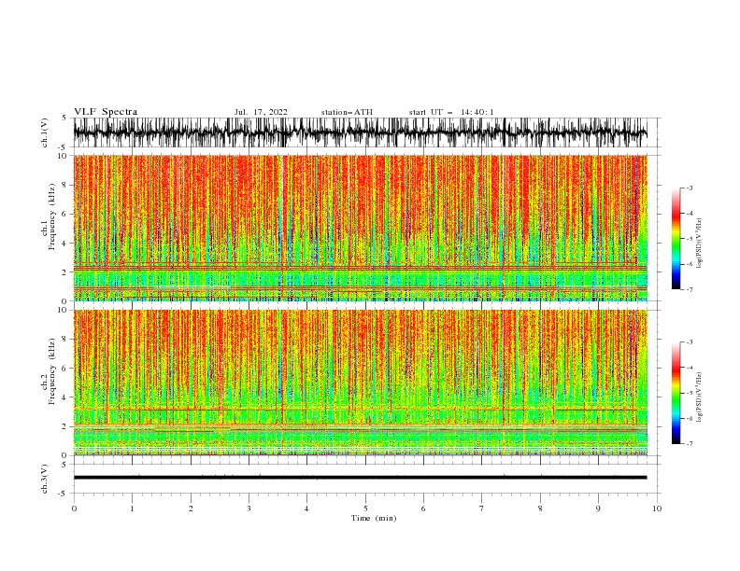Click time axis tick label 1
This screenshot has width=740, height=571.
(x=132, y=508)
